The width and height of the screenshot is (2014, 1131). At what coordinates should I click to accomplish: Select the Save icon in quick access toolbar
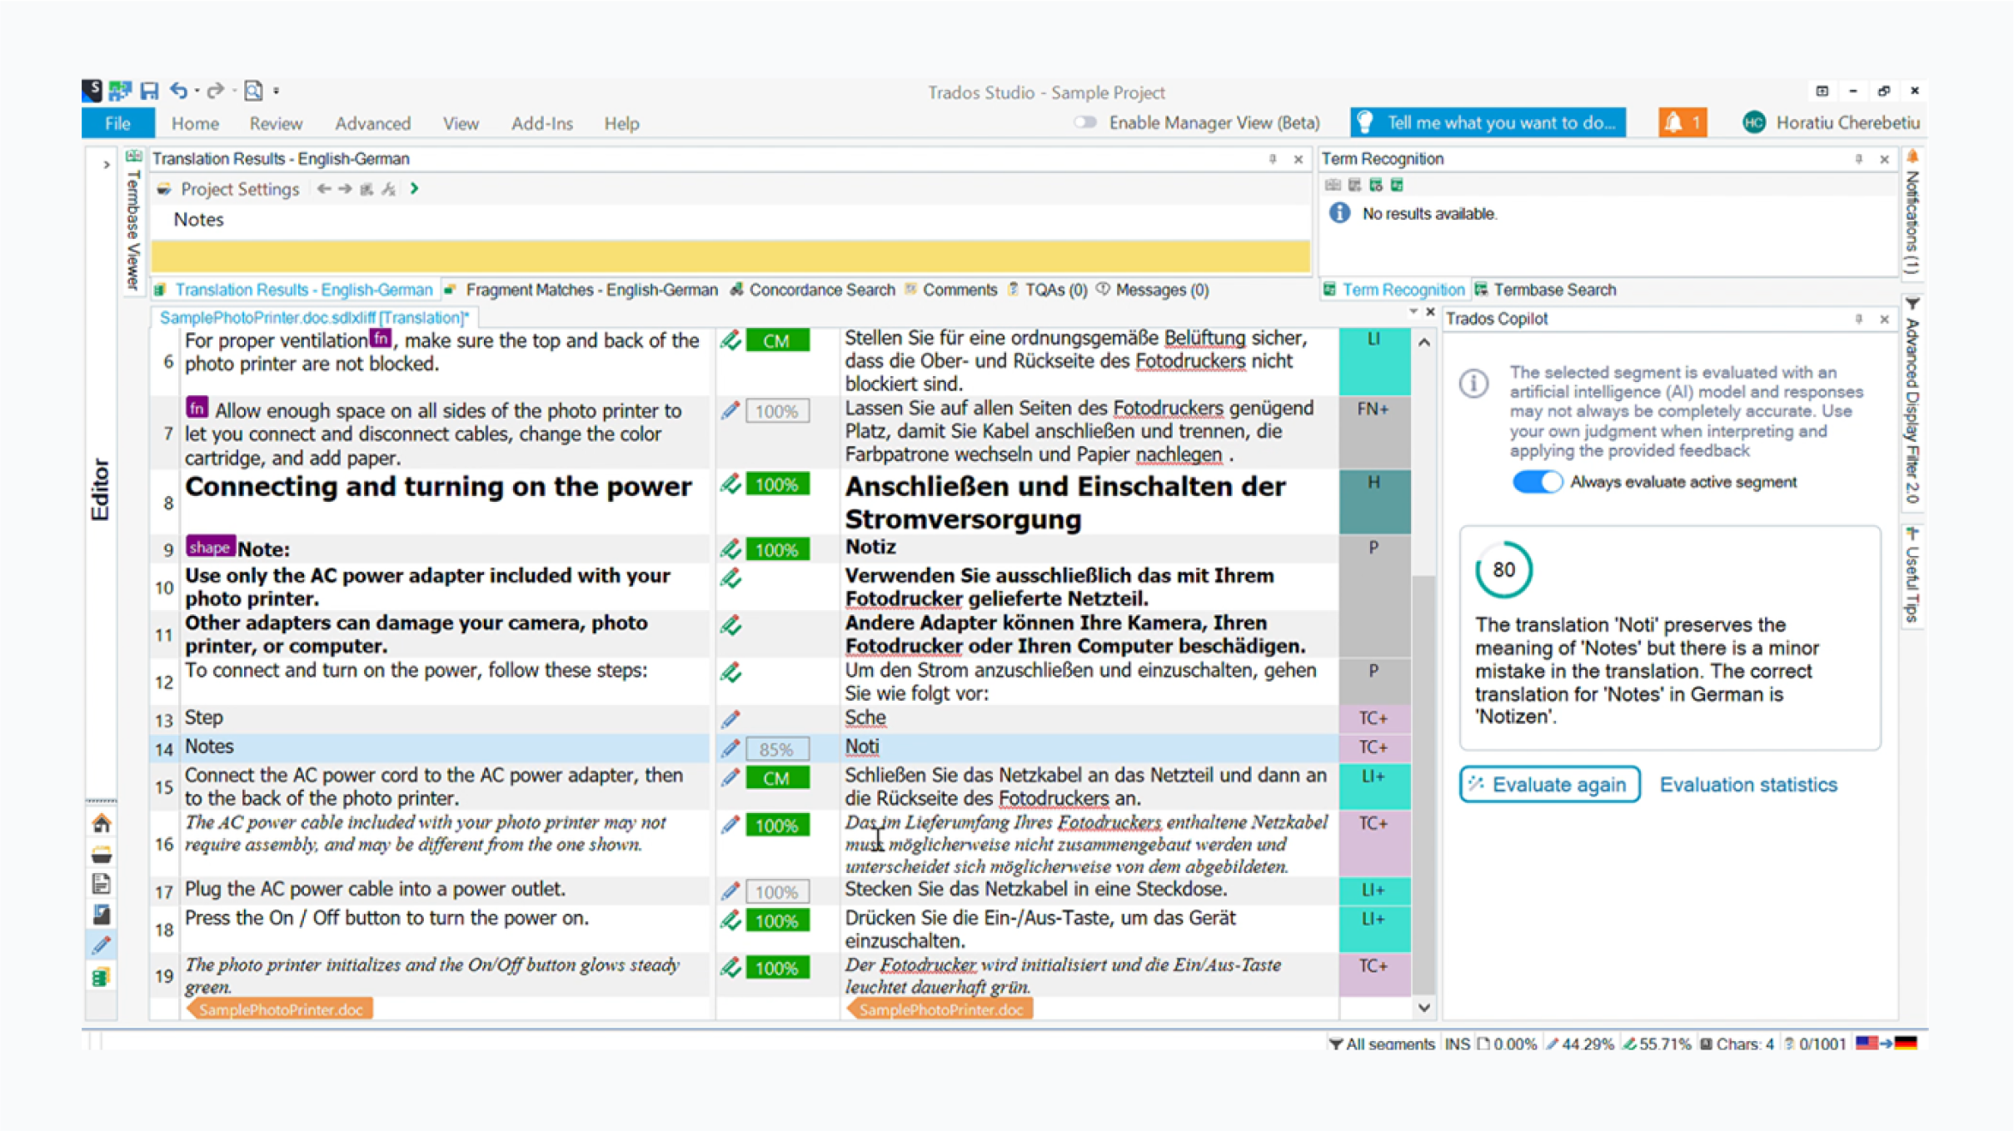[x=151, y=92]
